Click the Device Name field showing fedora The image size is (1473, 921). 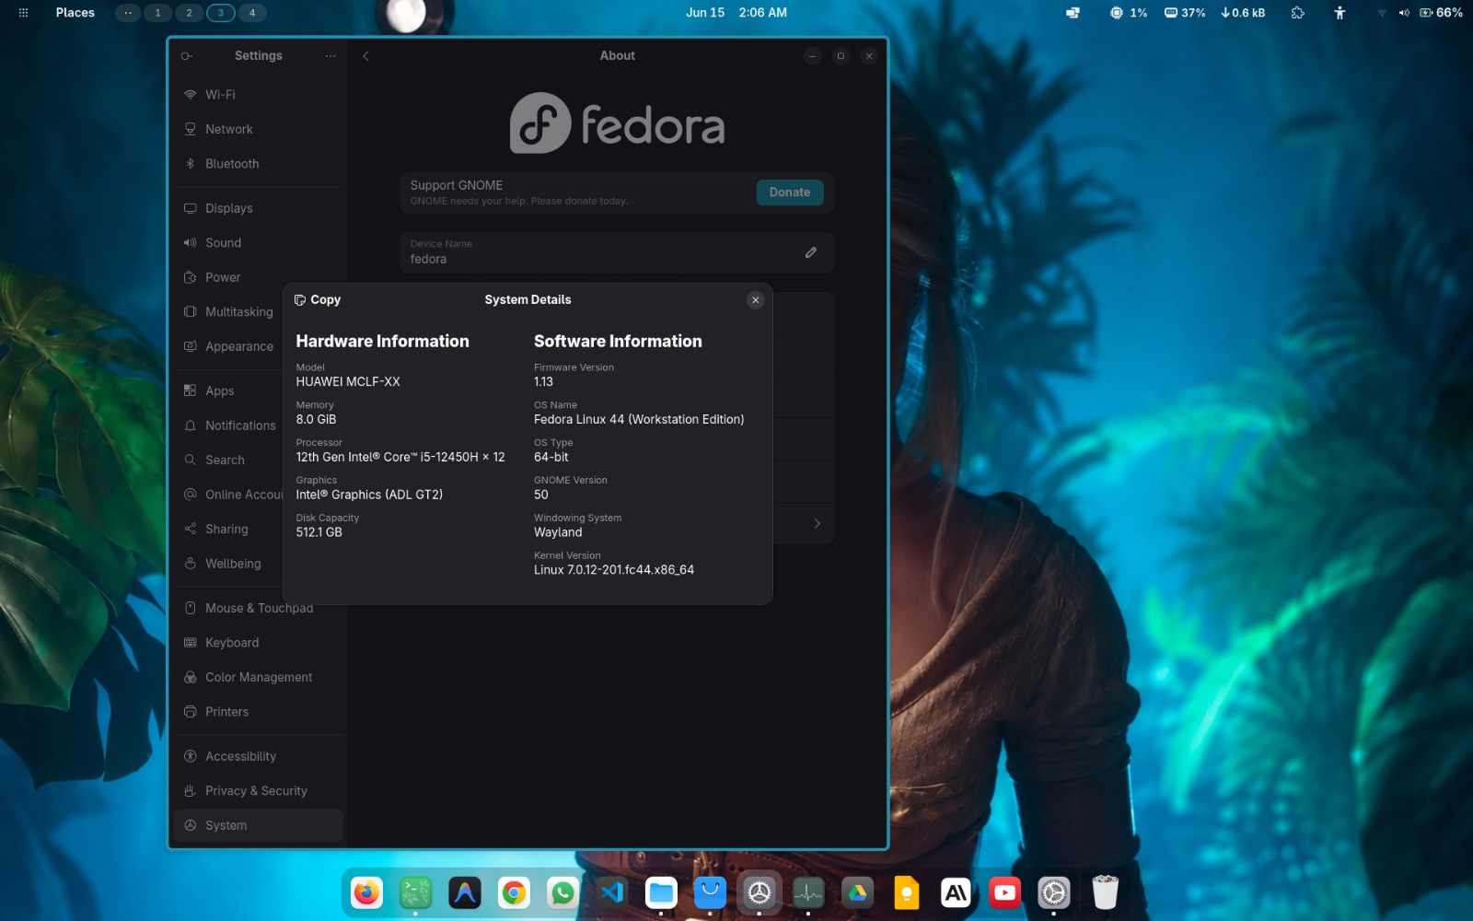click(617, 252)
